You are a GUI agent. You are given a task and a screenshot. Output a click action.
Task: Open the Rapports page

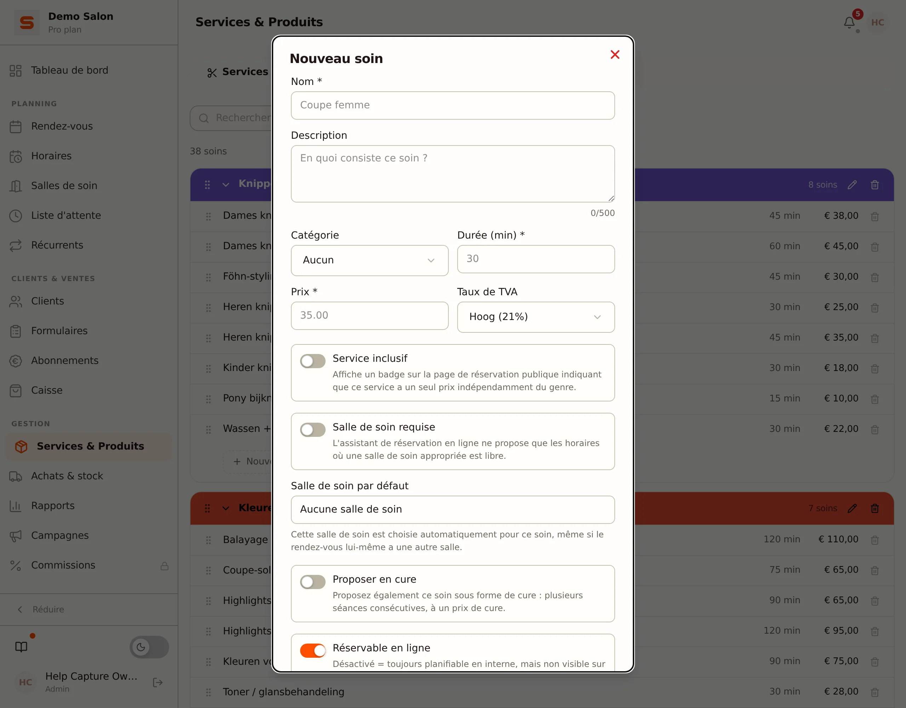tap(89, 506)
